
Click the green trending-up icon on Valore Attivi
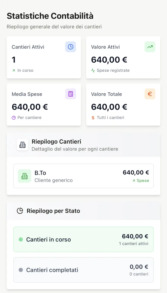150,47
